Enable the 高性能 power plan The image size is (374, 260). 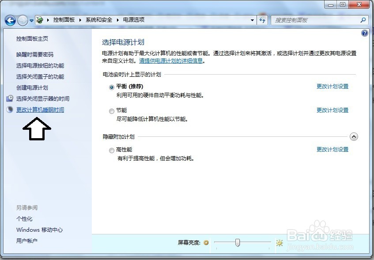[x=112, y=150]
